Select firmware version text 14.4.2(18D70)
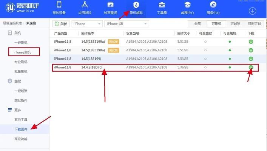This screenshot has width=267, height=151. click(x=92, y=67)
